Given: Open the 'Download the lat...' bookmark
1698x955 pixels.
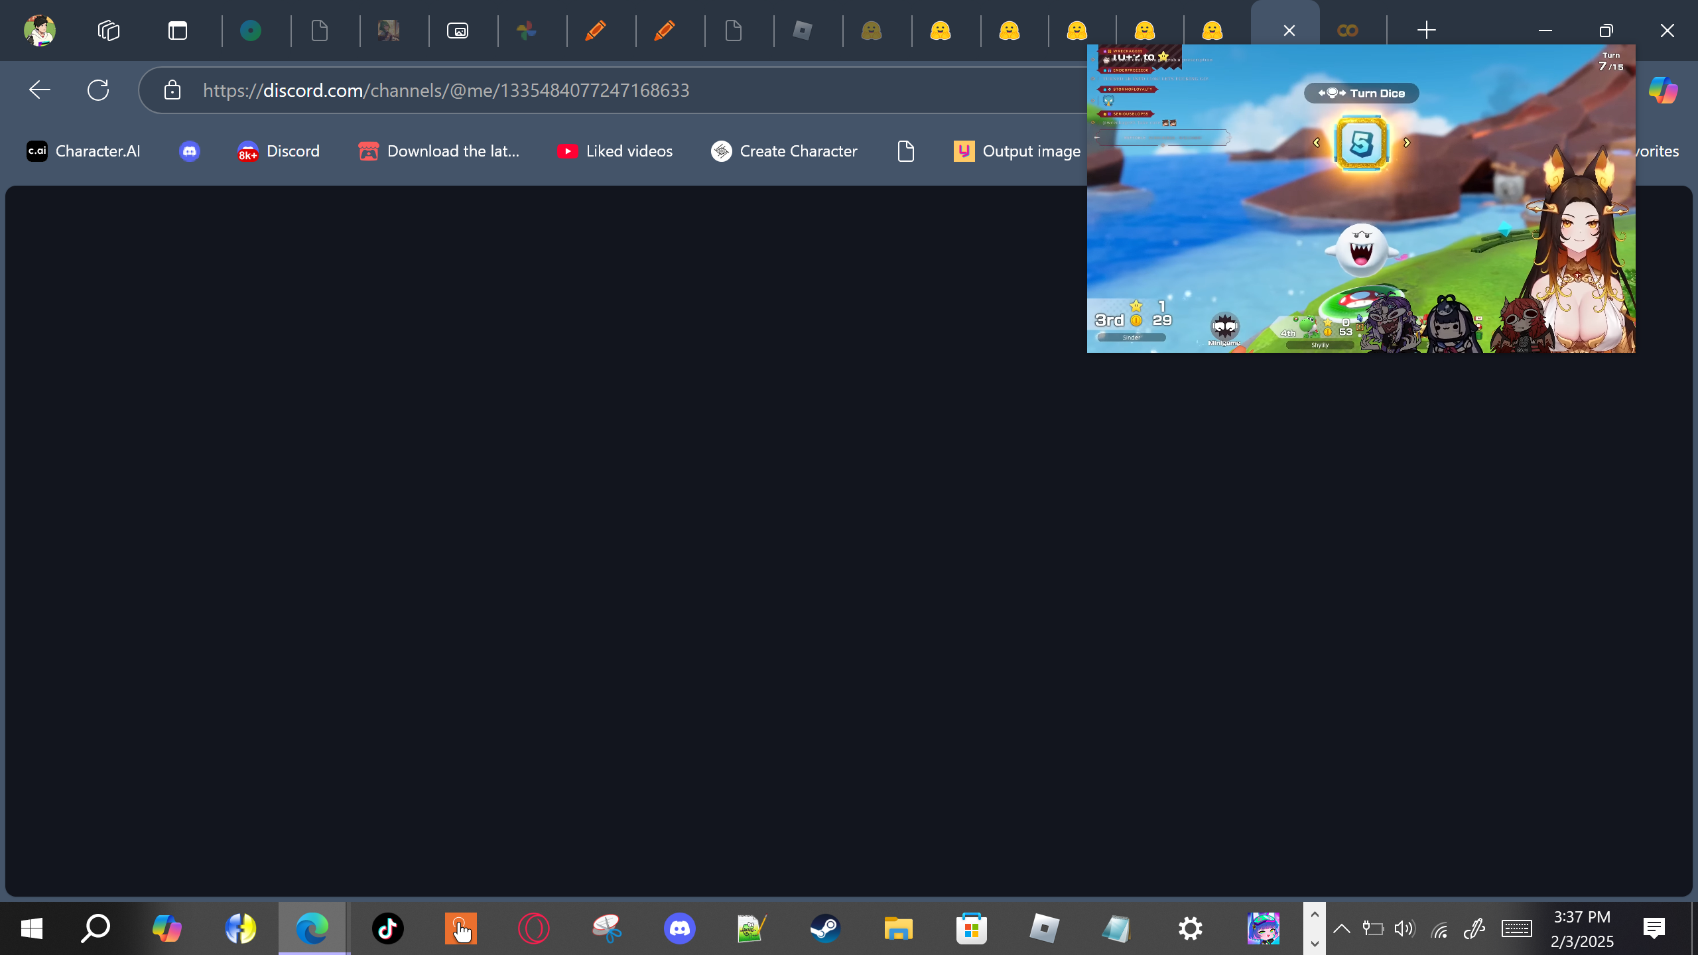Looking at the screenshot, I should click(x=438, y=151).
